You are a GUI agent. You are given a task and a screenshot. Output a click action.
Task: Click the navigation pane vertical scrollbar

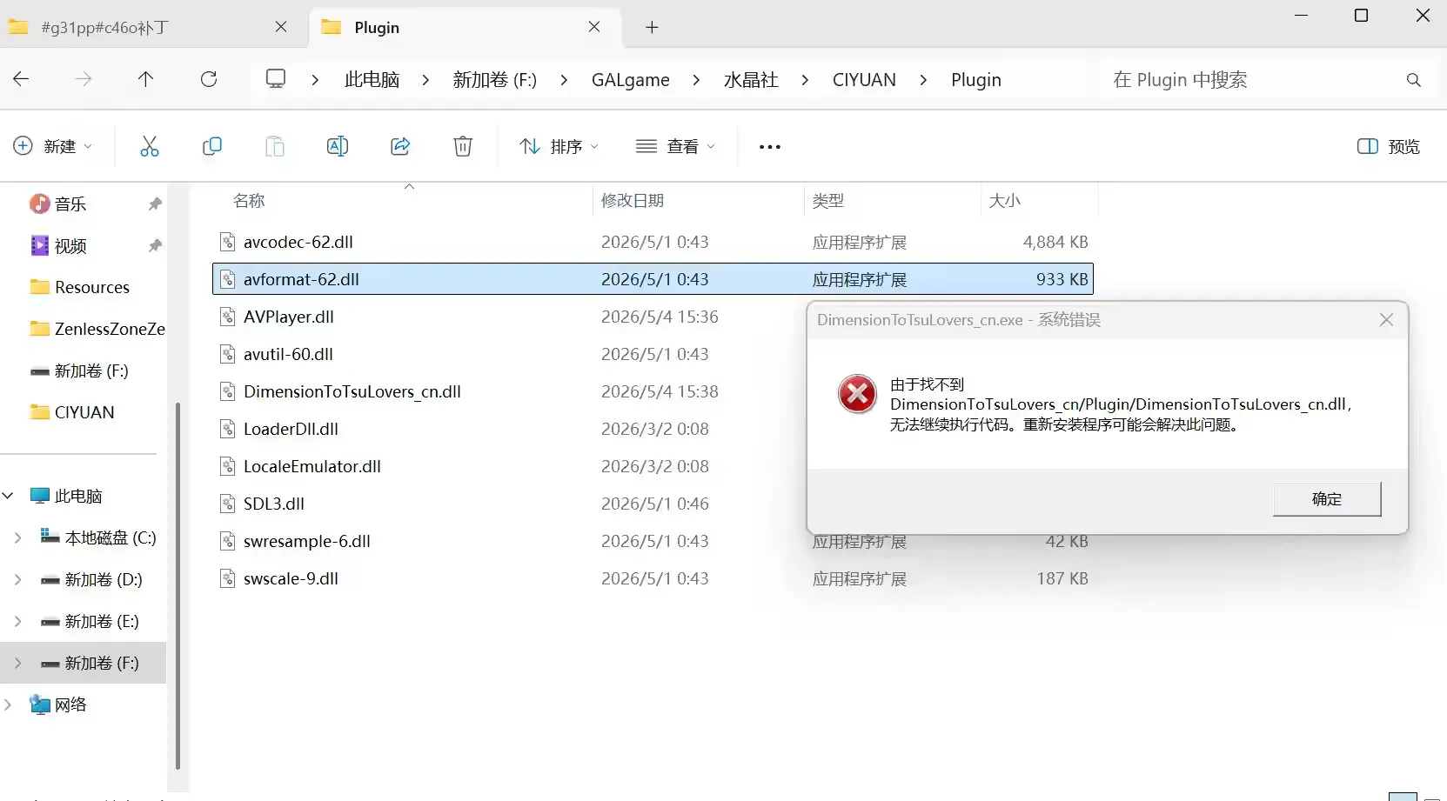tap(178, 584)
